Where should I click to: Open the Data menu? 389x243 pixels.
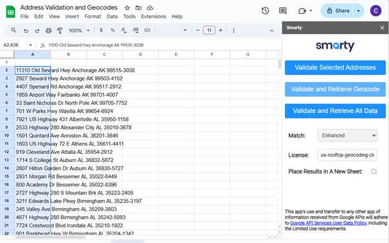pos(112,16)
